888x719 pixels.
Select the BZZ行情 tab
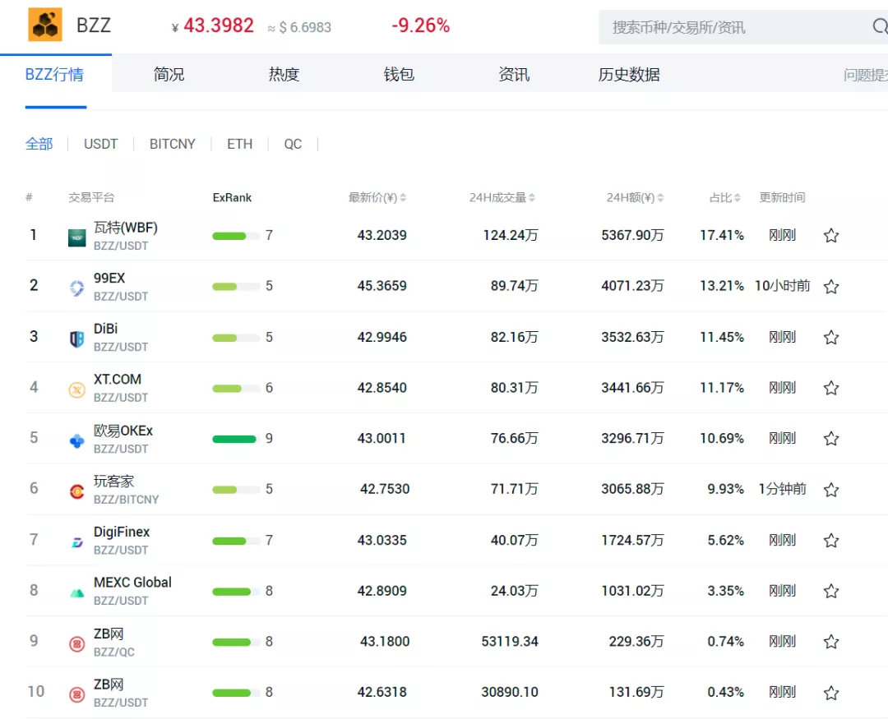pyautogui.click(x=54, y=74)
